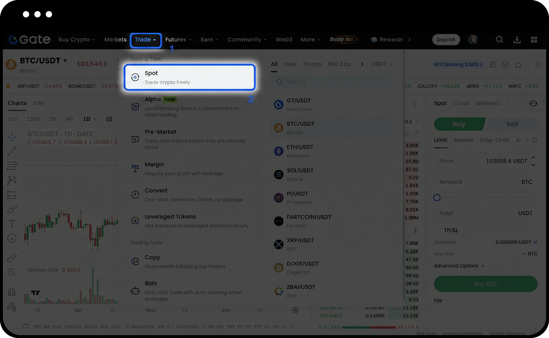This screenshot has height=338, width=549.
Task: Click the Deposit button
Action: point(446,39)
